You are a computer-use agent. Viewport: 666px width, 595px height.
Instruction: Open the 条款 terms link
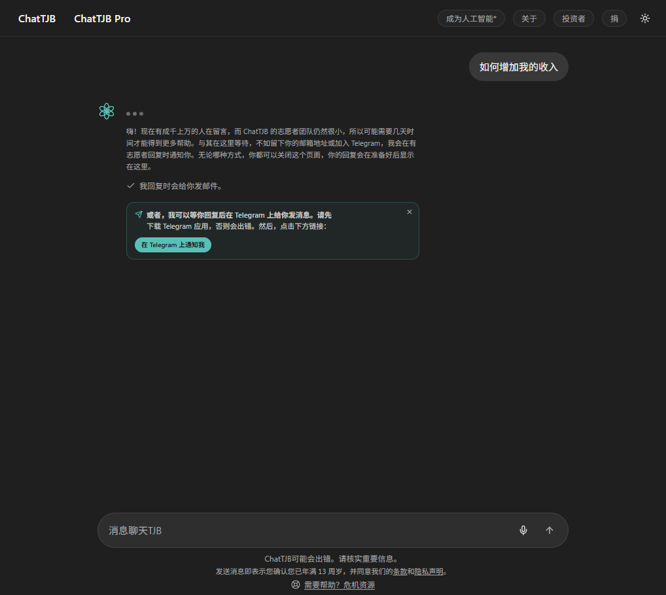(400, 571)
